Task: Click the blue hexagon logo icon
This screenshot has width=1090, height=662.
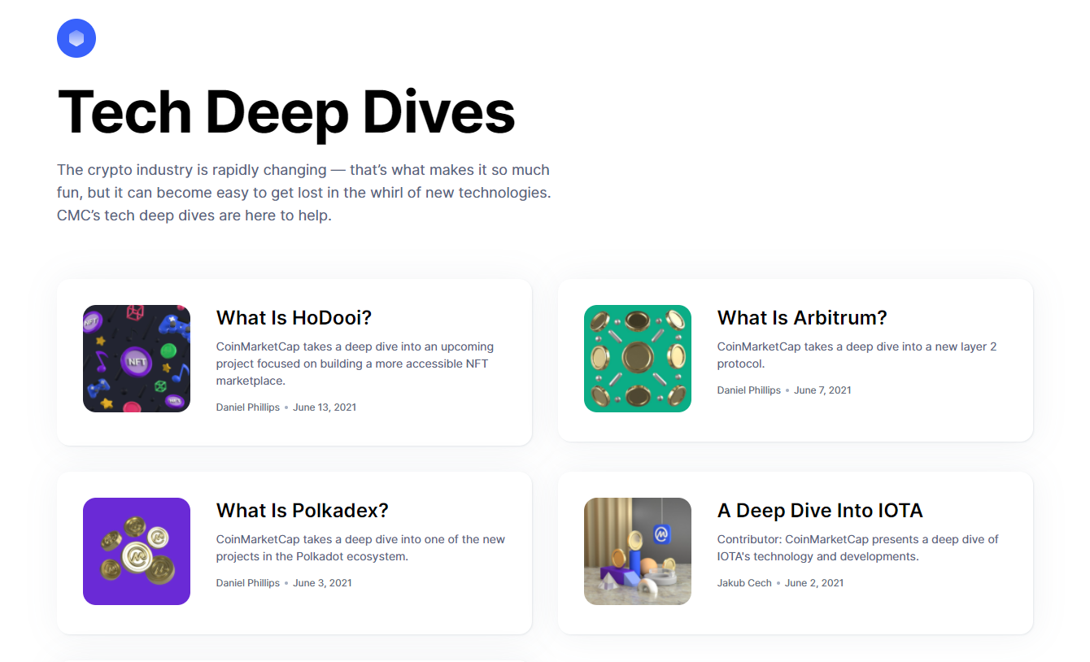Action: click(76, 38)
